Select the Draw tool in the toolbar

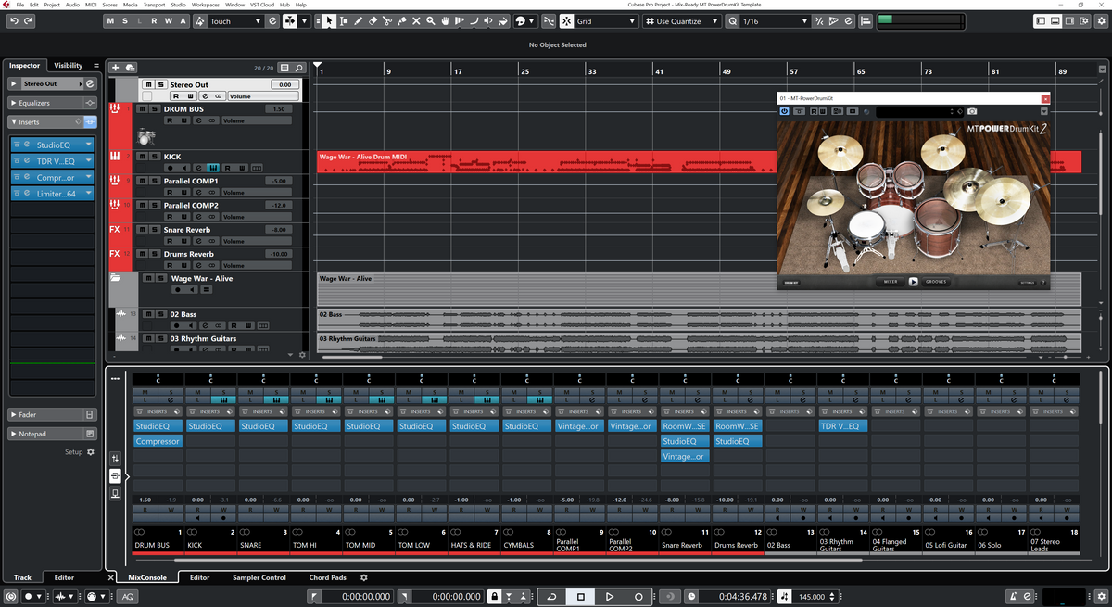tap(358, 20)
